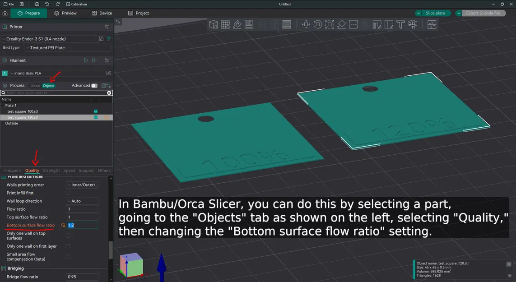Open the Textured PEI Plate bed type dropdown
Screen dimensions: 516x282
tap(67, 48)
